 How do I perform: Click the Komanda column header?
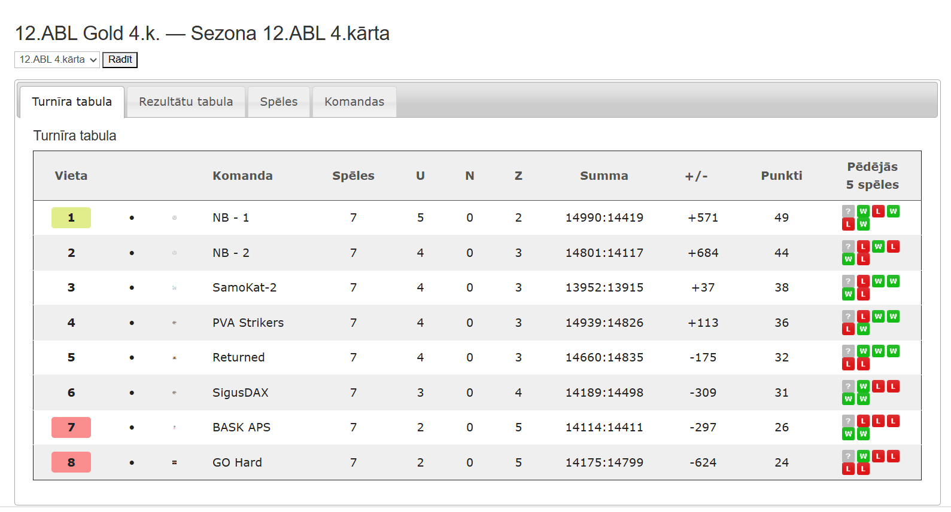(x=242, y=176)
